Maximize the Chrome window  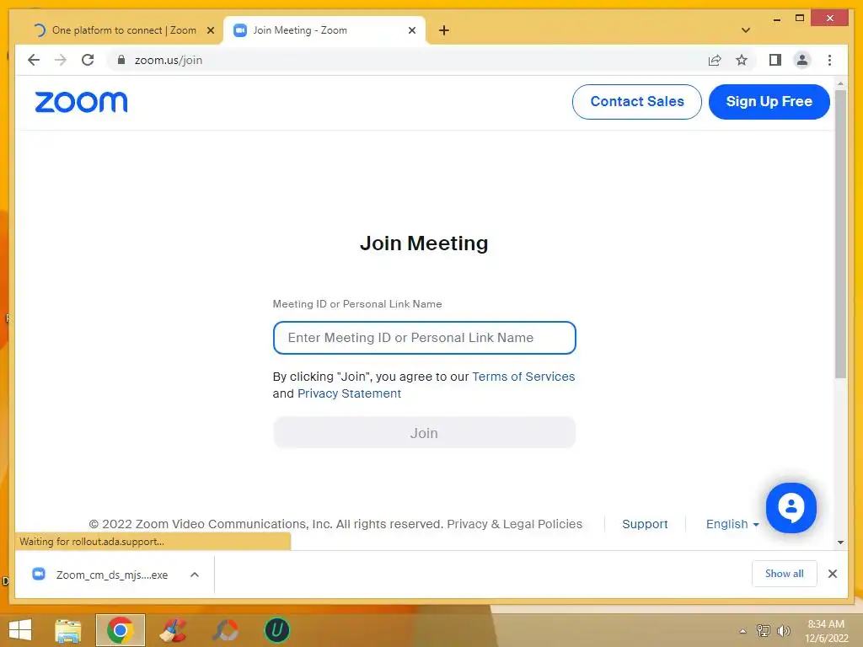(x=800, y=19)
